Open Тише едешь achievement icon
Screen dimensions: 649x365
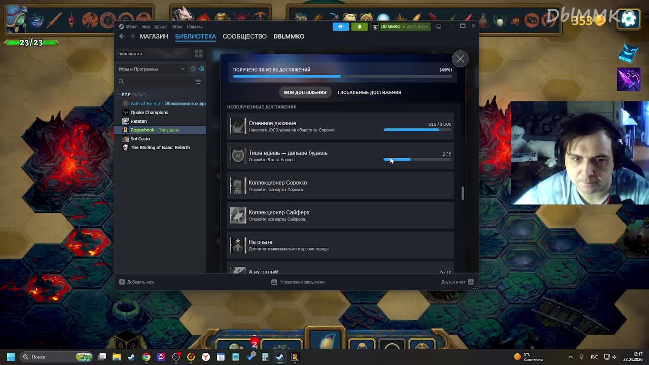click(x=237, y=156)
